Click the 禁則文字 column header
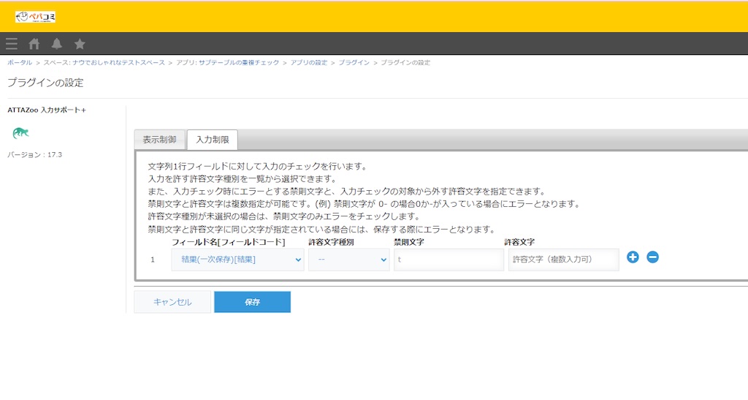748x400 pixels. 409,242
